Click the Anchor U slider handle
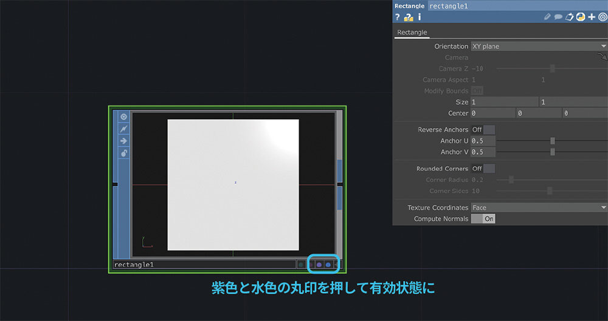608x321 pixels. click(x=552, y=141)
